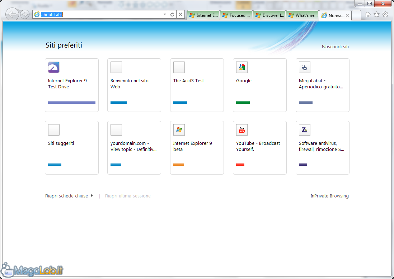Switch to the Discover I... tab

point(269,15)
